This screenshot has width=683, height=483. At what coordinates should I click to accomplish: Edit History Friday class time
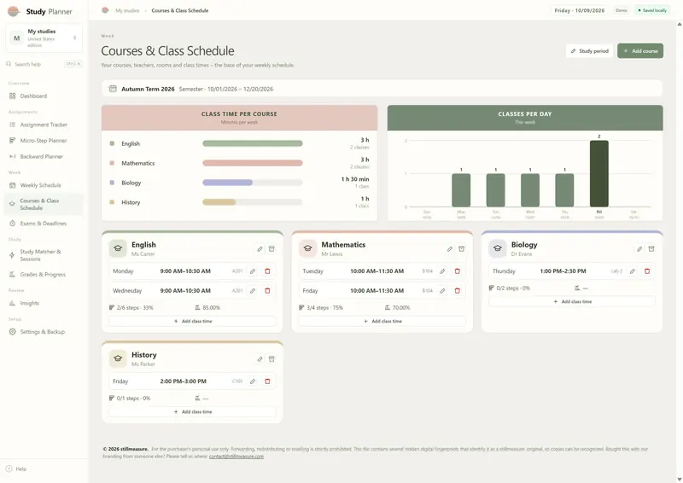pos(253,381)
